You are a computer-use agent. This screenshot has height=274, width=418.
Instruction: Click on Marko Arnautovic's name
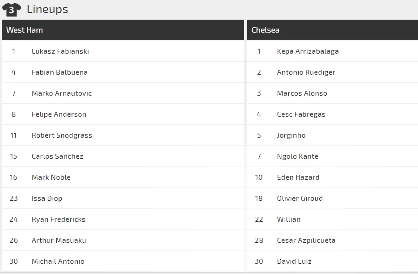62,93
